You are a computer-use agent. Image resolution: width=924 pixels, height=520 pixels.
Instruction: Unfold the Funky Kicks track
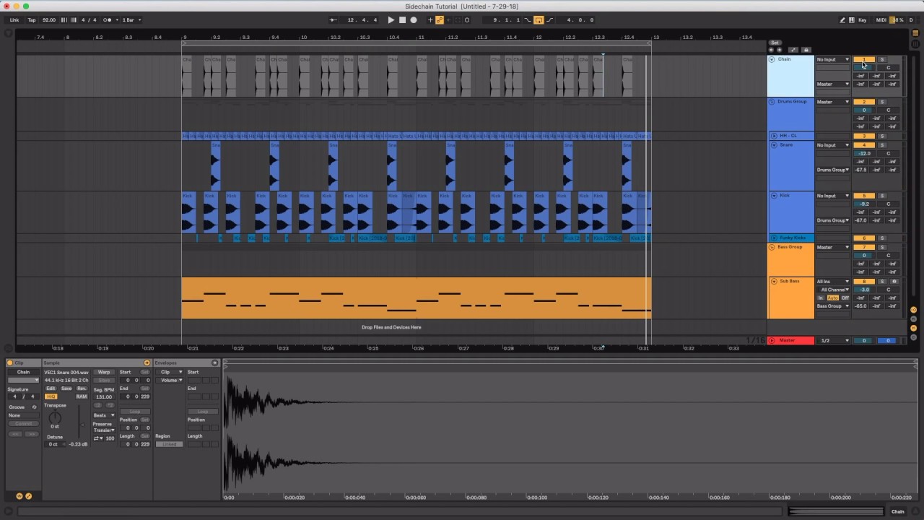(x=775, y=238)
